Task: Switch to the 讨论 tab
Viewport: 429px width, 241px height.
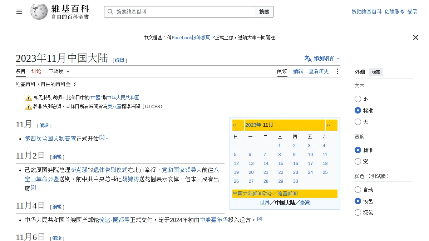Action: tap(36, 71)
